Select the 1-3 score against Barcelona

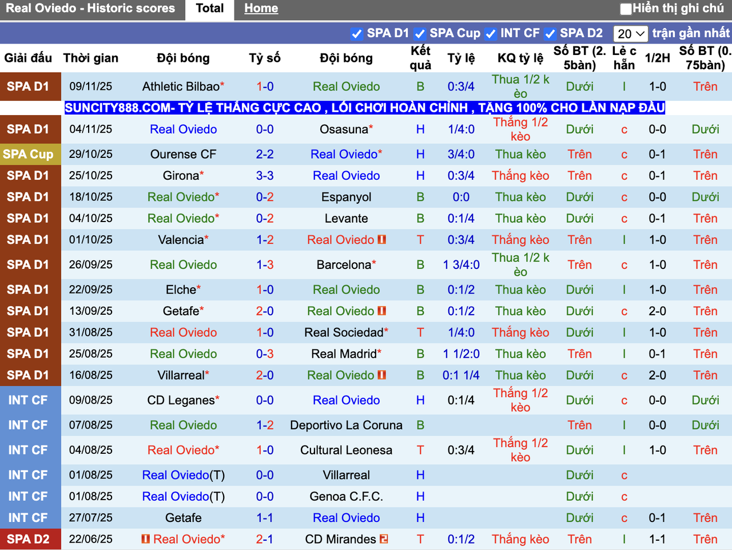click(265, 264)
